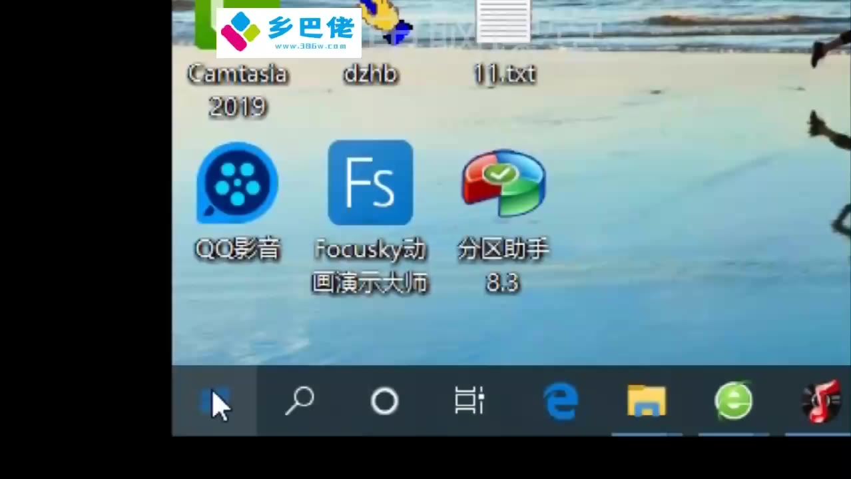Image resolution: width=851 pixels, height=479 pixels.
Task: Click the "分区助手 8.3" label text
Action: click(503, 267)
